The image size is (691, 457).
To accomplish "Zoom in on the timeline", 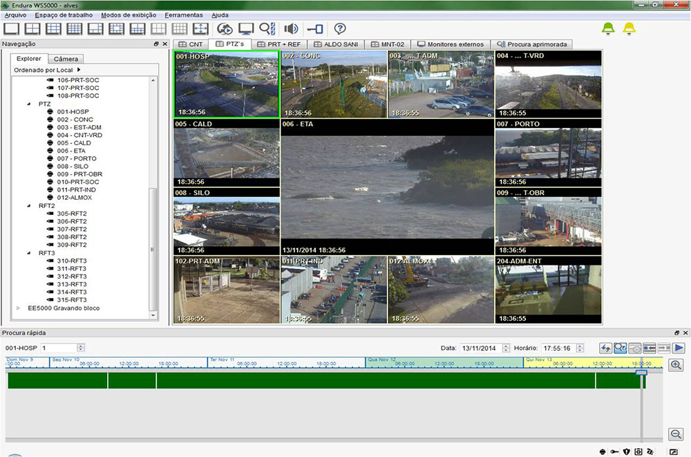I will point(676,365).
